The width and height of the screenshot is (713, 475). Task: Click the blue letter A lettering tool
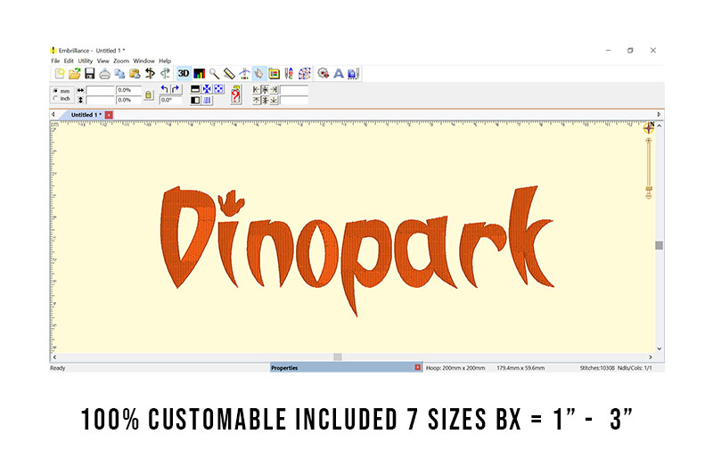(x=339, y=73)
